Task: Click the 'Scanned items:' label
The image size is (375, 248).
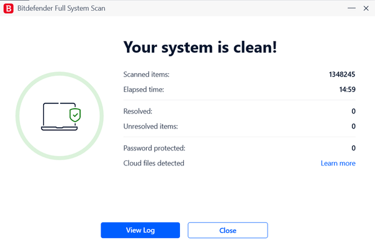Action: (x=146, y=75)
